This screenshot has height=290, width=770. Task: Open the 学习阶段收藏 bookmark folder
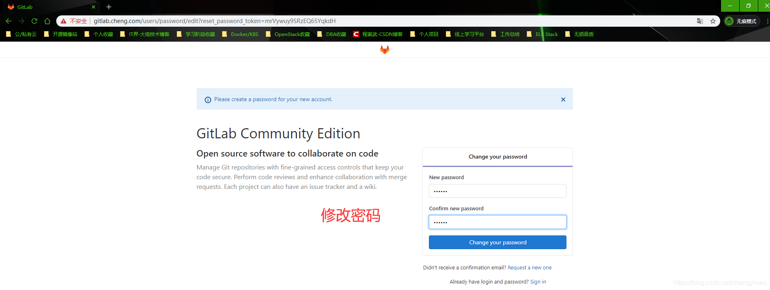click(196, 34)
